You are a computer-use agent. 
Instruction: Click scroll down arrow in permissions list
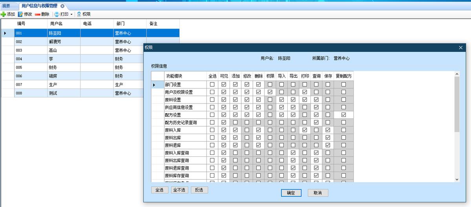457,179
